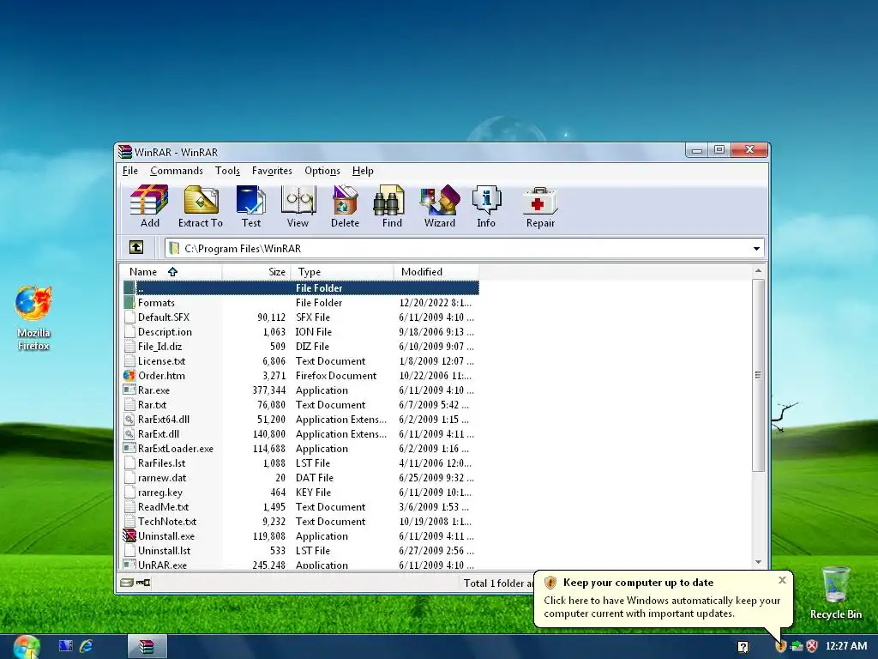This screenshot has height=659, width=878.
Task: Click the 12:27 AM taskbar clock
Action: tap(846, 646)
